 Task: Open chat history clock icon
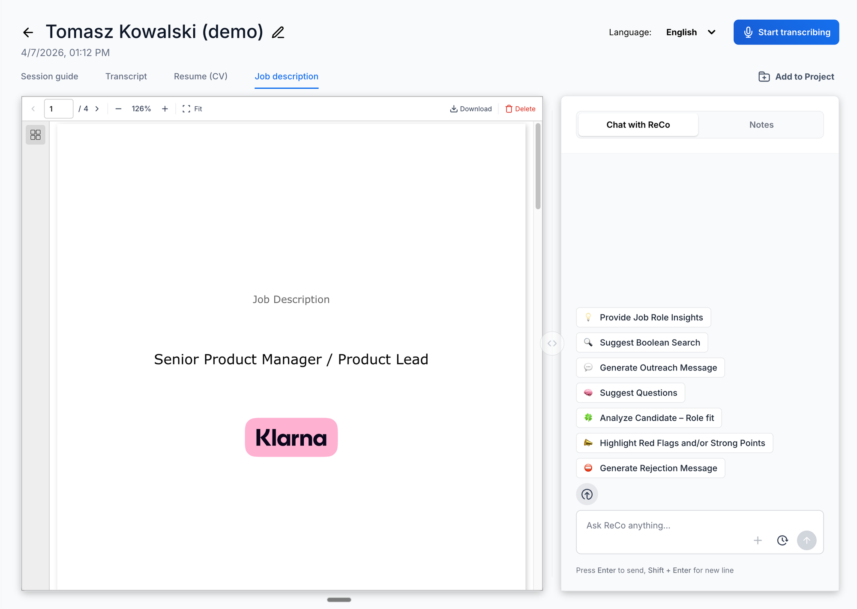point(782,540)
